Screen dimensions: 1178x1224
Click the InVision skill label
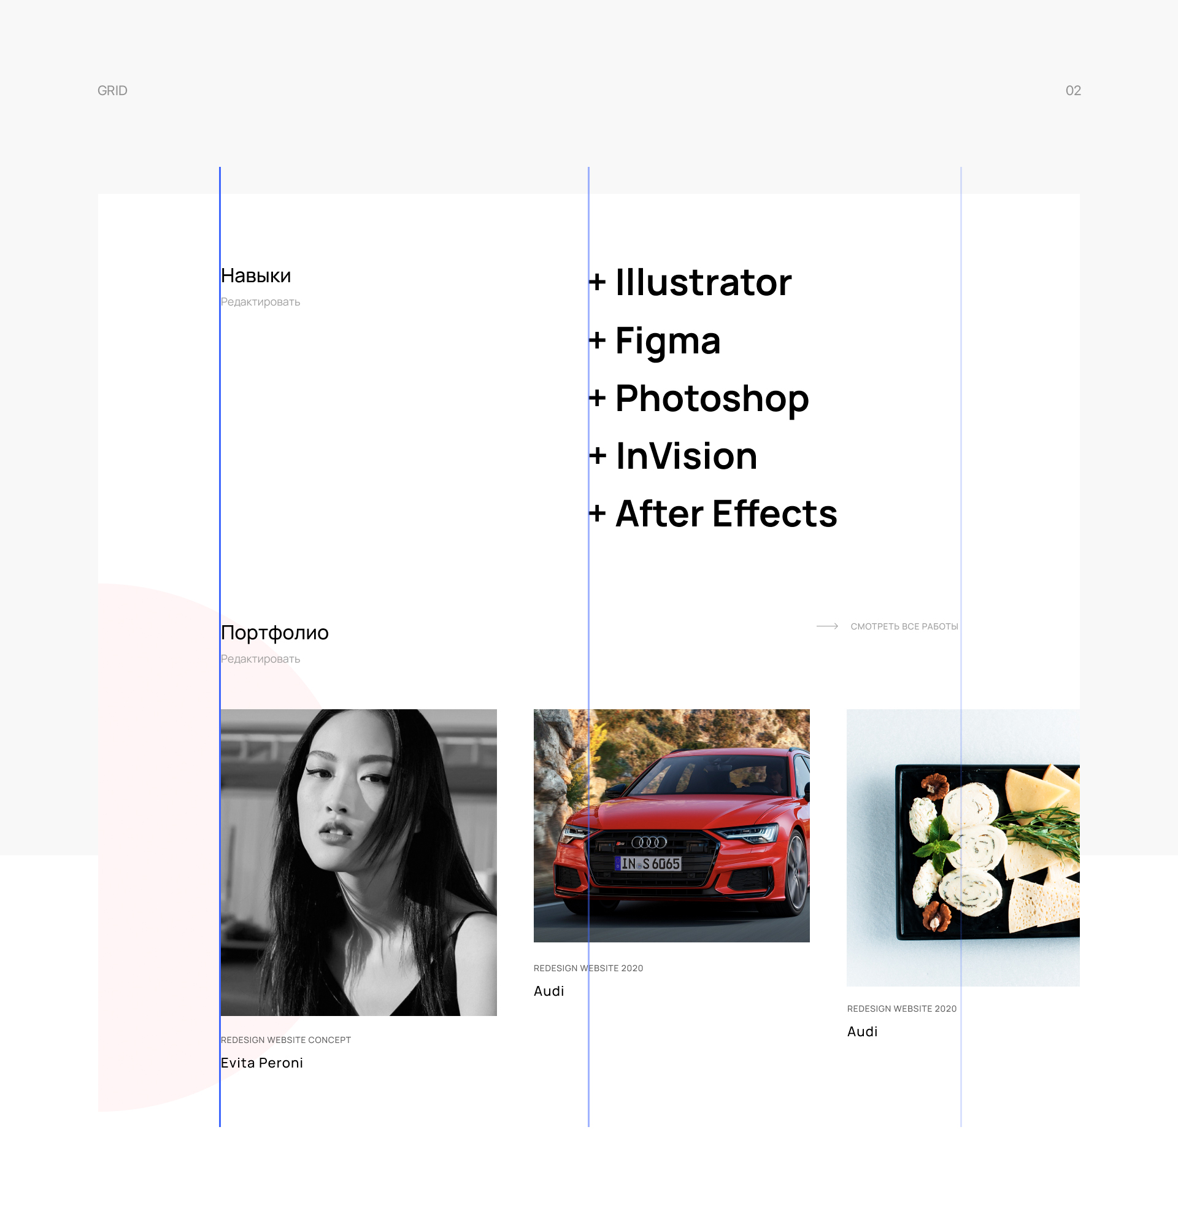[x=687, y=456]
